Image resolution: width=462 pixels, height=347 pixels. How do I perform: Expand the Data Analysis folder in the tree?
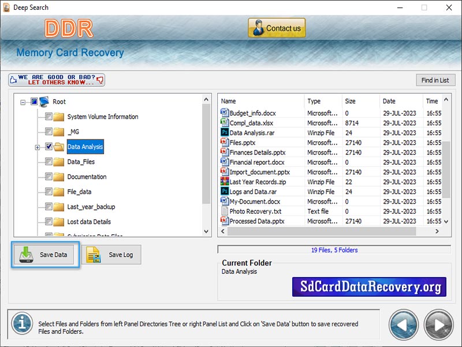click(38, 147)
